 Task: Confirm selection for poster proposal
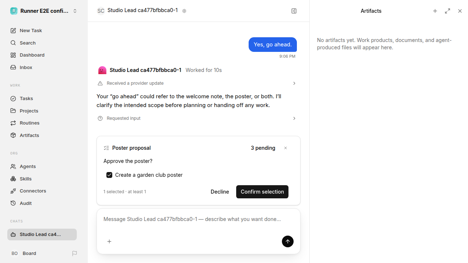(262, 192)
